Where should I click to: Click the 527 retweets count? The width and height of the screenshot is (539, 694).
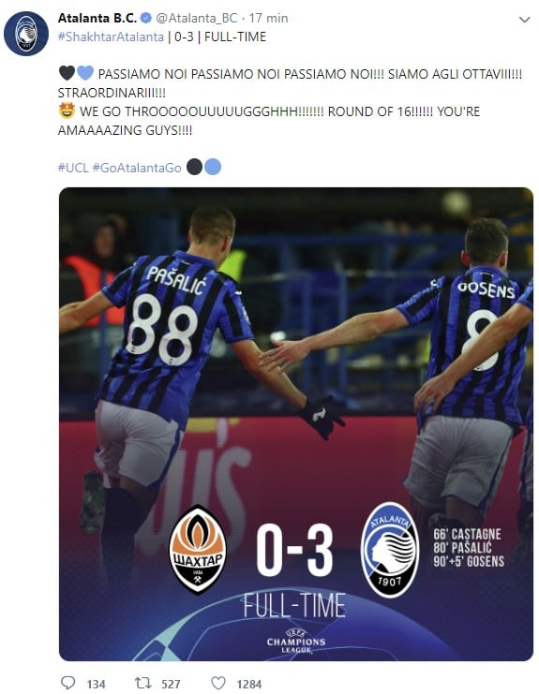(x=171, y=685)
